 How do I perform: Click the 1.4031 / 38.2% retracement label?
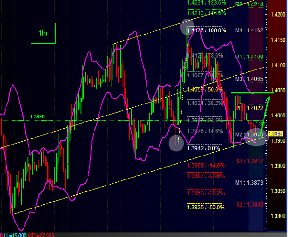205,103
